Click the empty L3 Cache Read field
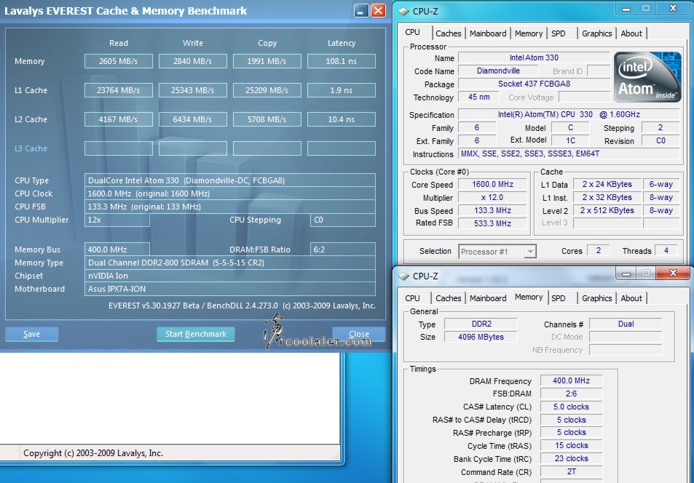The image size is (694, 483). point(119,148)
